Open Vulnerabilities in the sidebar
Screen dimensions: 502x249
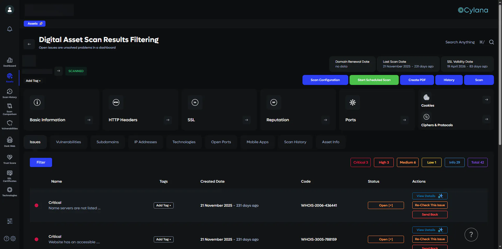point(10,125)
